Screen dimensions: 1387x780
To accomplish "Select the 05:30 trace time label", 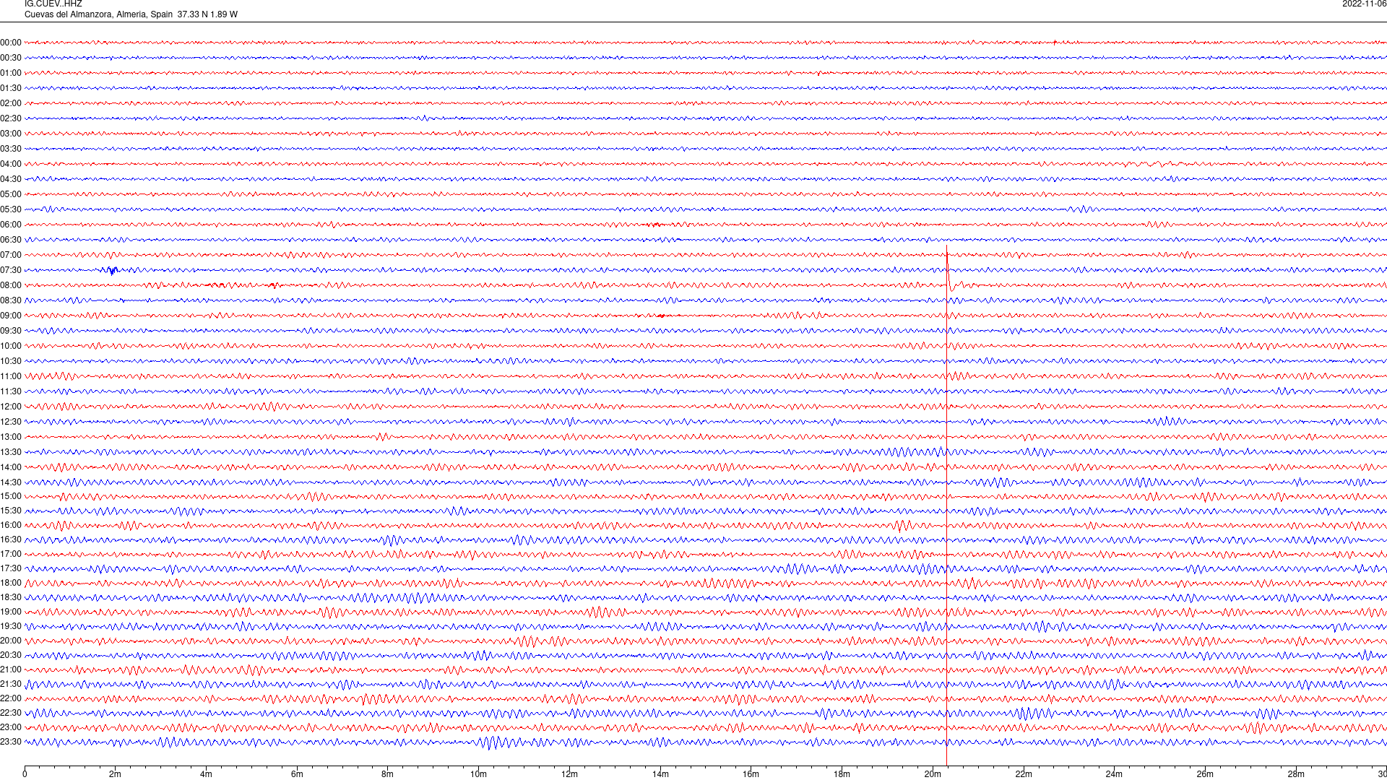I will 11,209.
